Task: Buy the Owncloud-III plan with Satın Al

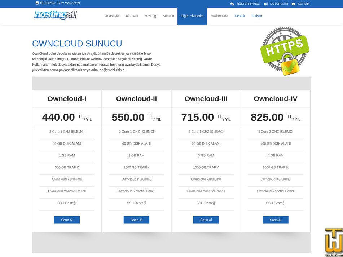Action: coord(206,220)
